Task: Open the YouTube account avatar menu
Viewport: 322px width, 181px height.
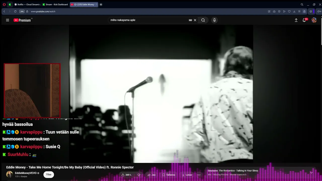Action: click(x=314, y=20)
